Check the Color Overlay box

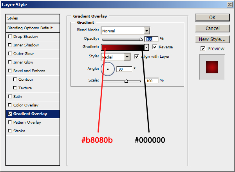[10, 105]
